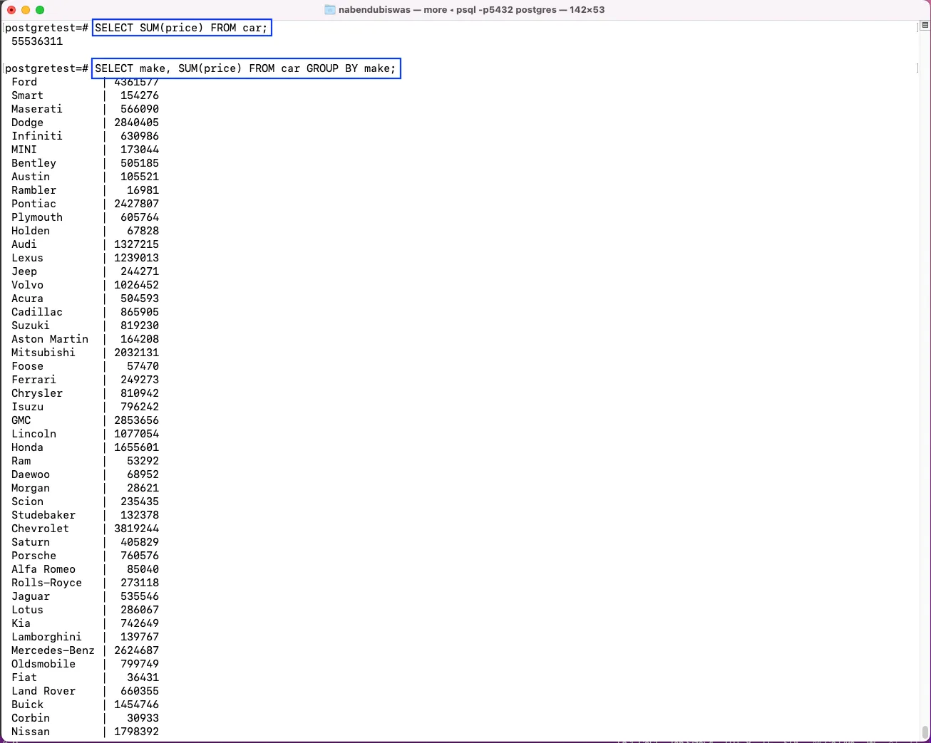This screenshot has height=743, width=931.
Task: Click the Isuzu sum value 796242
Action: 140,407
